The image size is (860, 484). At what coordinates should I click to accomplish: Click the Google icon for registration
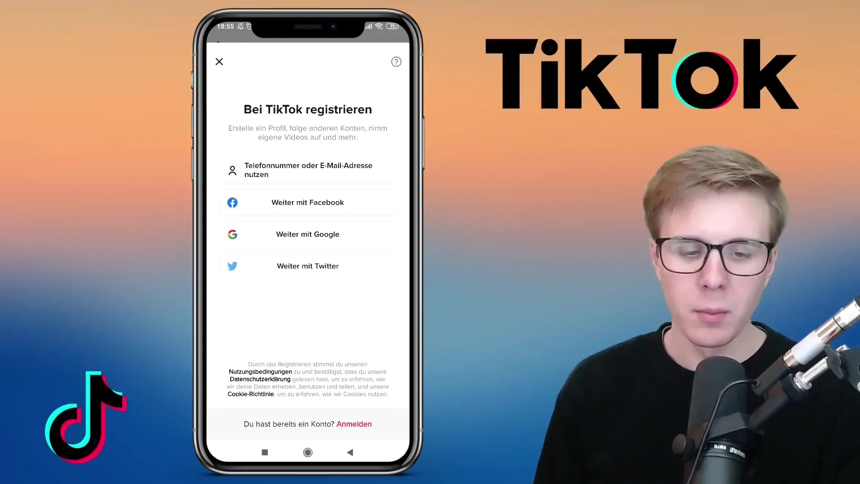point(233,234)
